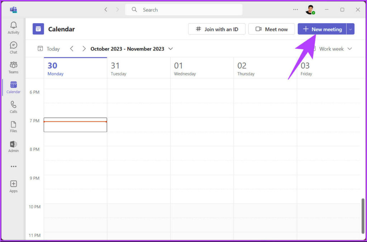Open Settings and more ellipsis menu
The width and height of the screenshot is (367, 242).
pos(295,10)
